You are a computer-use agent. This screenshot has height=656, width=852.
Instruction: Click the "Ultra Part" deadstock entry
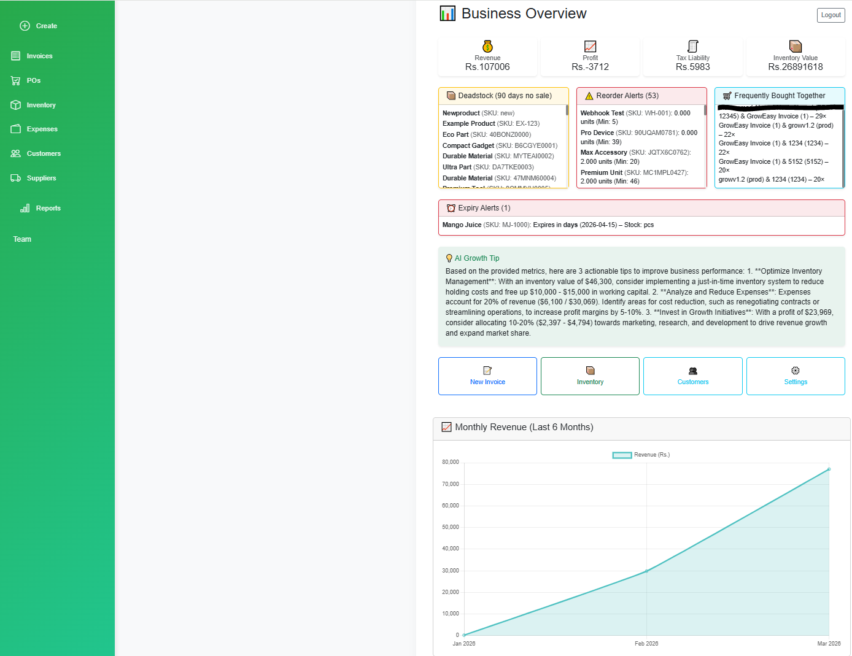click(x=488, y=167)
